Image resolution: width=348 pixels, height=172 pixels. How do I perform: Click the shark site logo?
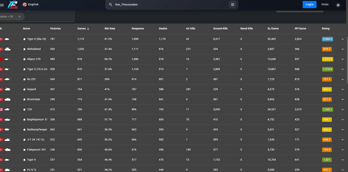point(13,5)
